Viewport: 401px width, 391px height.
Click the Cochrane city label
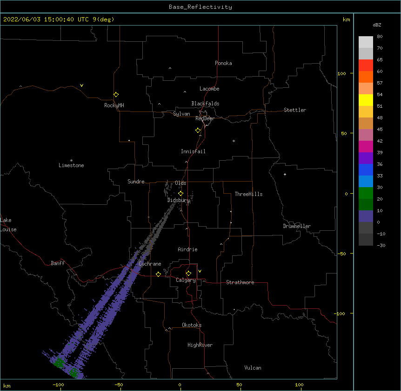(150, 264)
